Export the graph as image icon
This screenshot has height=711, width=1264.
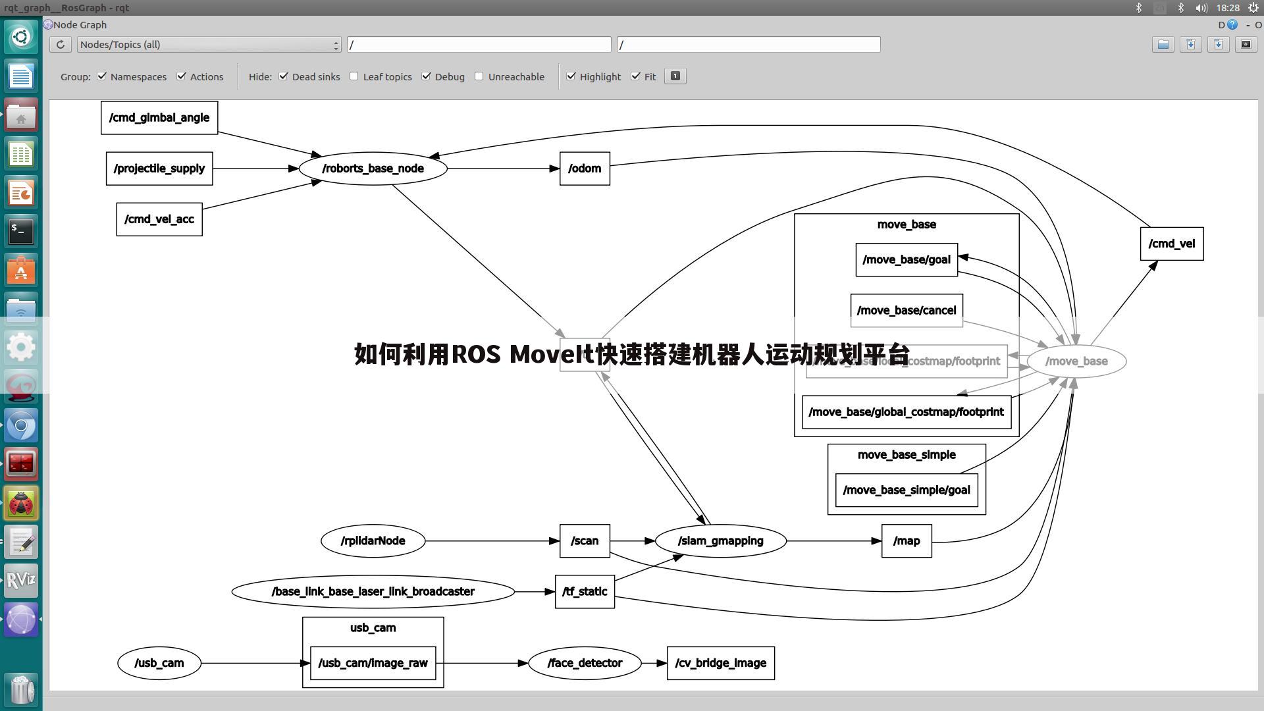(1219, 44)
